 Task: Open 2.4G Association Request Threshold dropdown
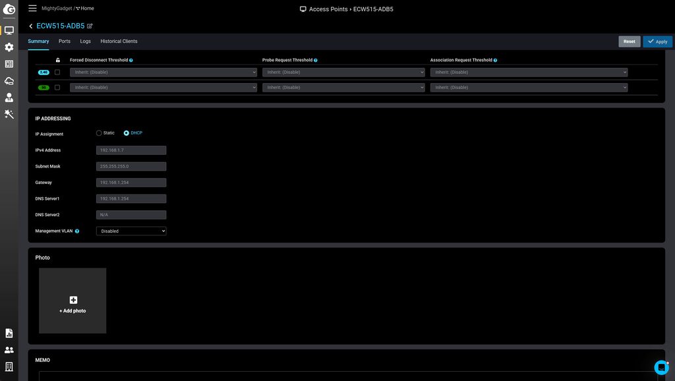point(529,73)
